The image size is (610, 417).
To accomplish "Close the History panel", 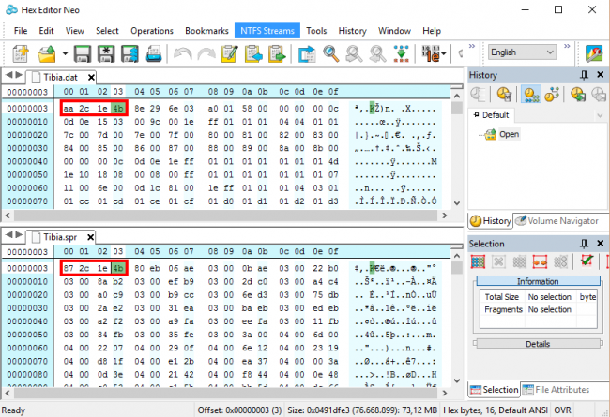I will pos(601,75).
